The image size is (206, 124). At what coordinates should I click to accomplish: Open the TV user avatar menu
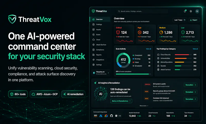click(x=197, y=11)
